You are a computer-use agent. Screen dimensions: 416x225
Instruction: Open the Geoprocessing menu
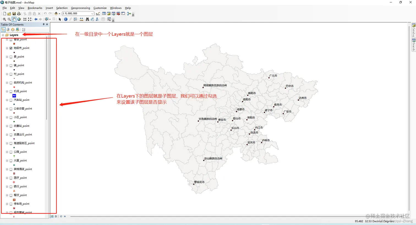(80, 8)
